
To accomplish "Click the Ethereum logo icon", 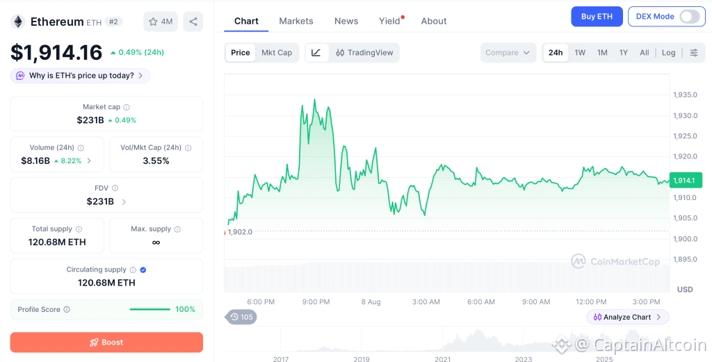I will pos(18,22).
